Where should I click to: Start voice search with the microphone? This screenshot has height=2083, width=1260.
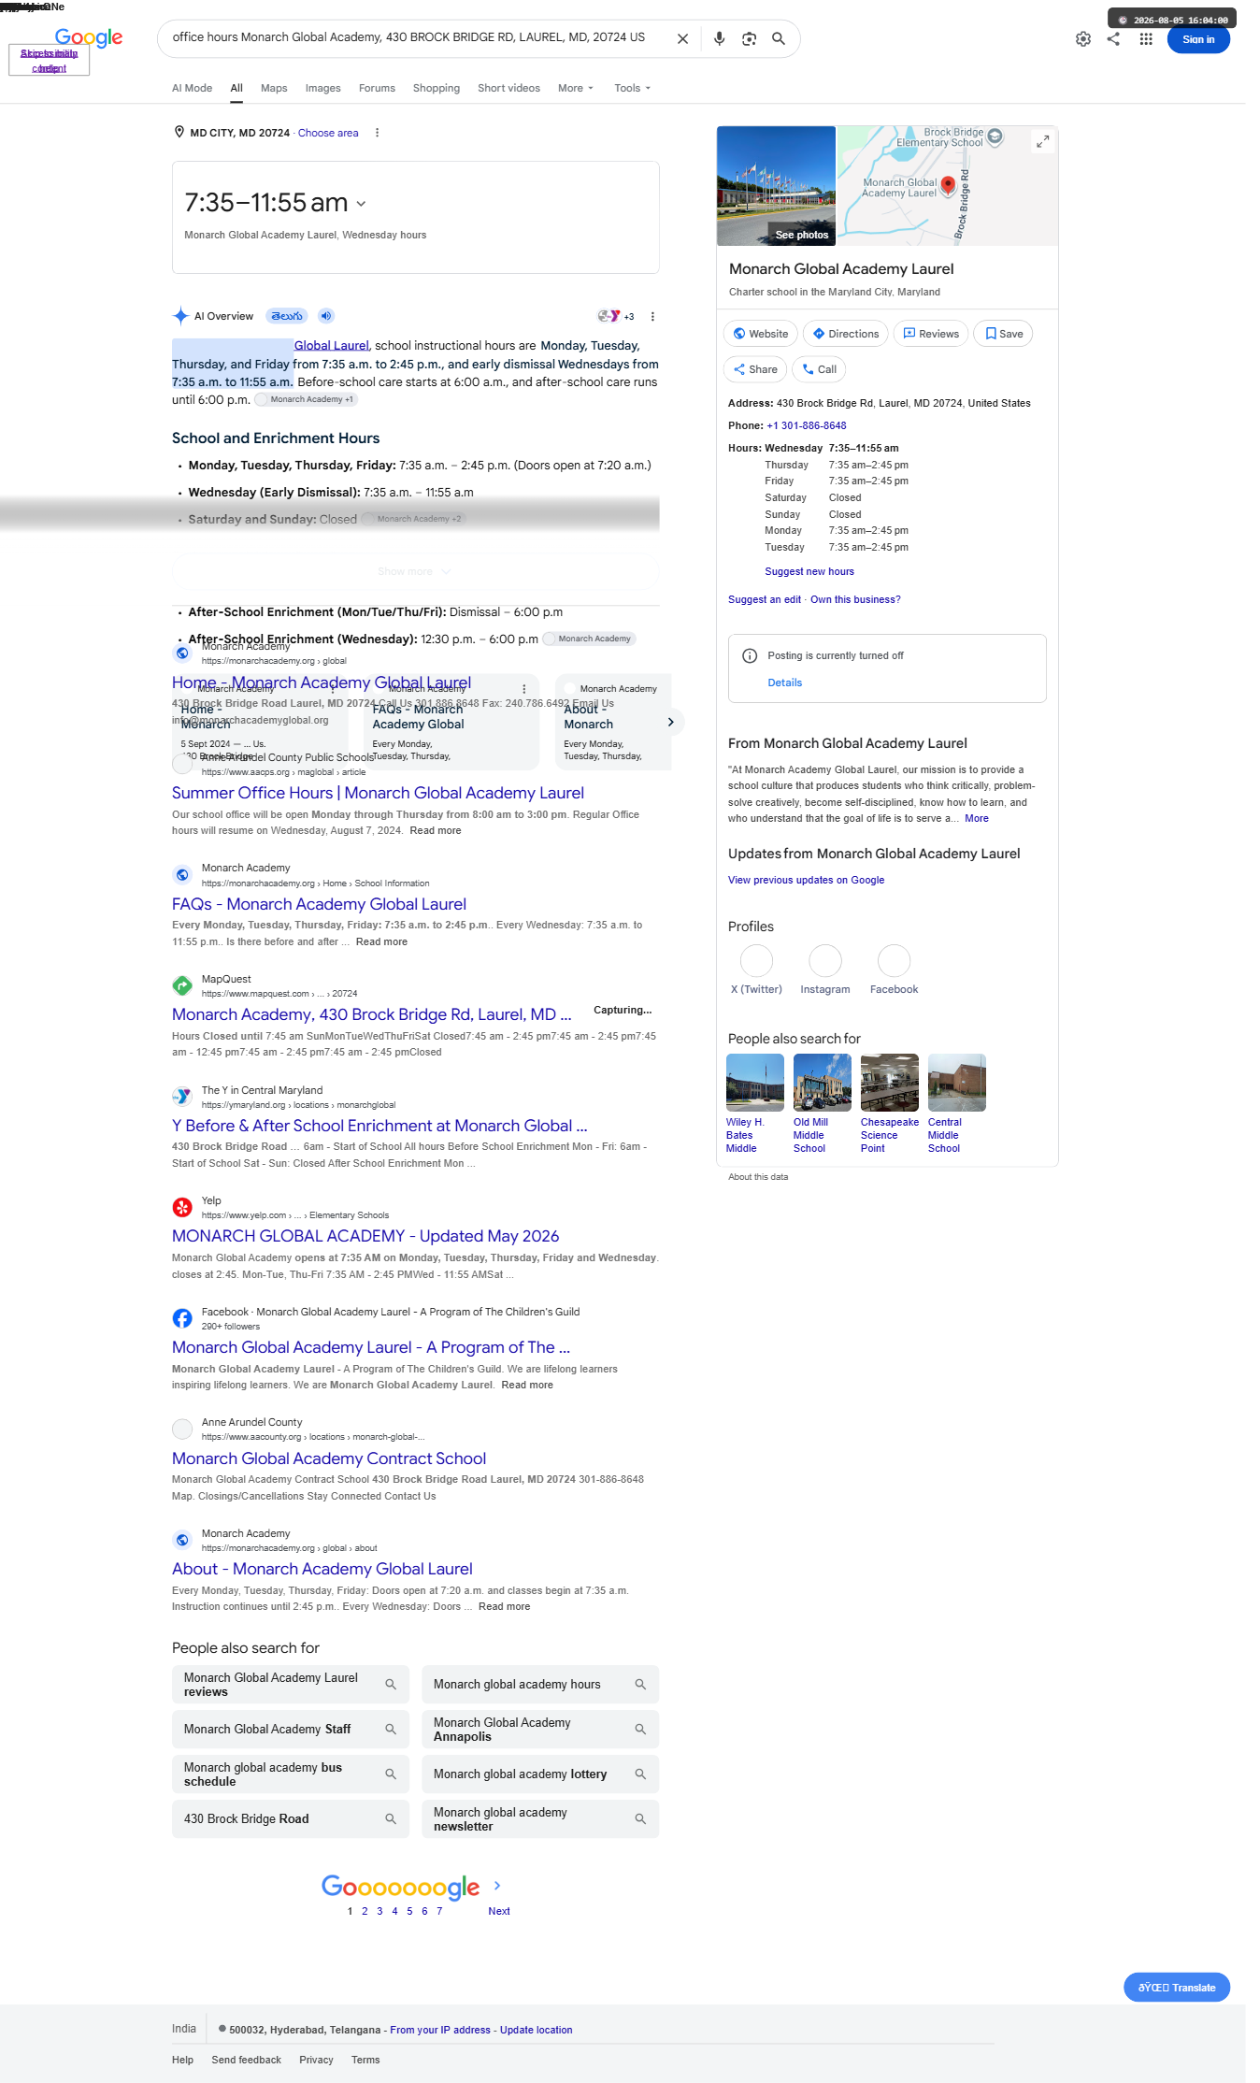719,39
